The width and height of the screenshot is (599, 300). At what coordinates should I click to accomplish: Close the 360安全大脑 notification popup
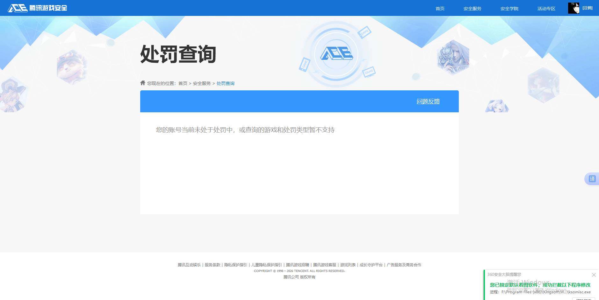594,275
